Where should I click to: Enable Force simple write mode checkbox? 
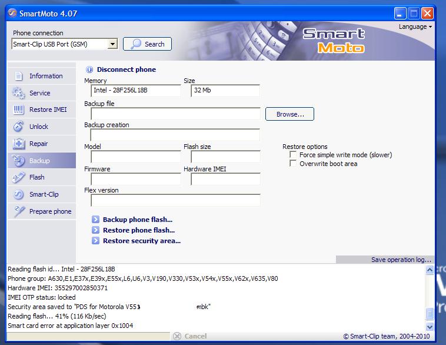tap(292, 155)
